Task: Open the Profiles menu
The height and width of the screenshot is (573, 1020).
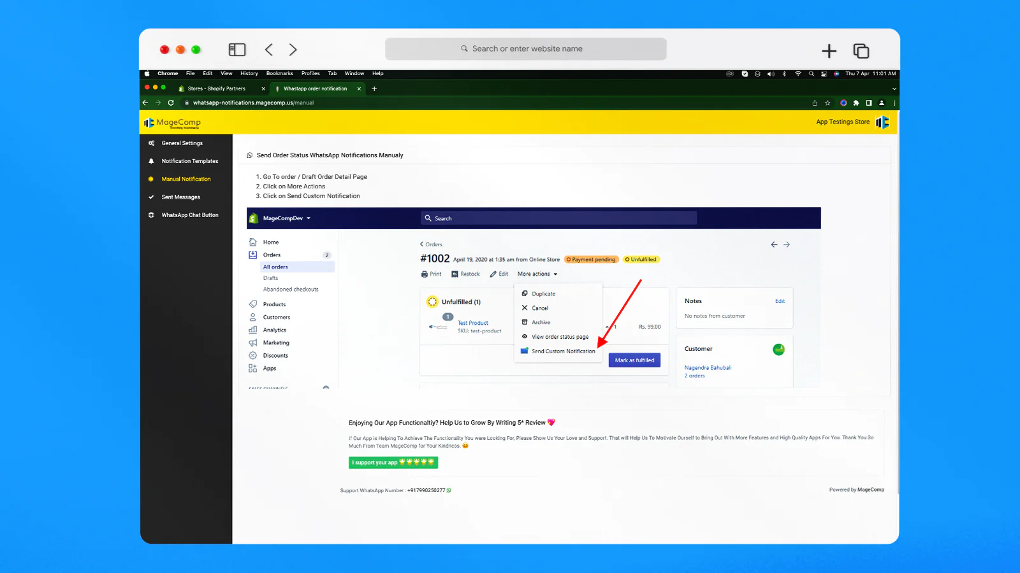Action: click(x=310, y=74)
